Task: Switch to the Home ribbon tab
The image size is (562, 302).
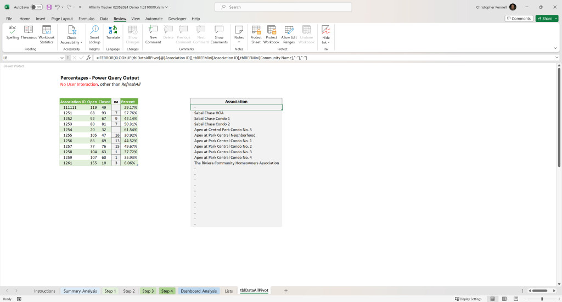Action: click(25, 19)
